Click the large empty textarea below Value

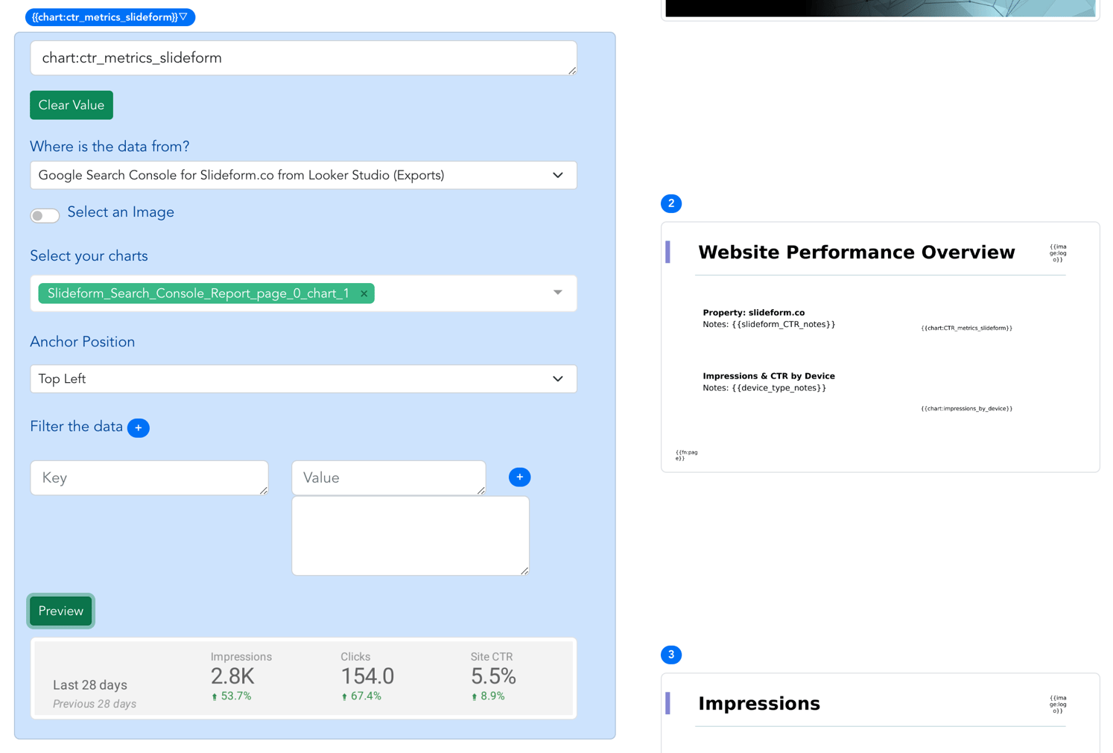(x=410, y=536)
